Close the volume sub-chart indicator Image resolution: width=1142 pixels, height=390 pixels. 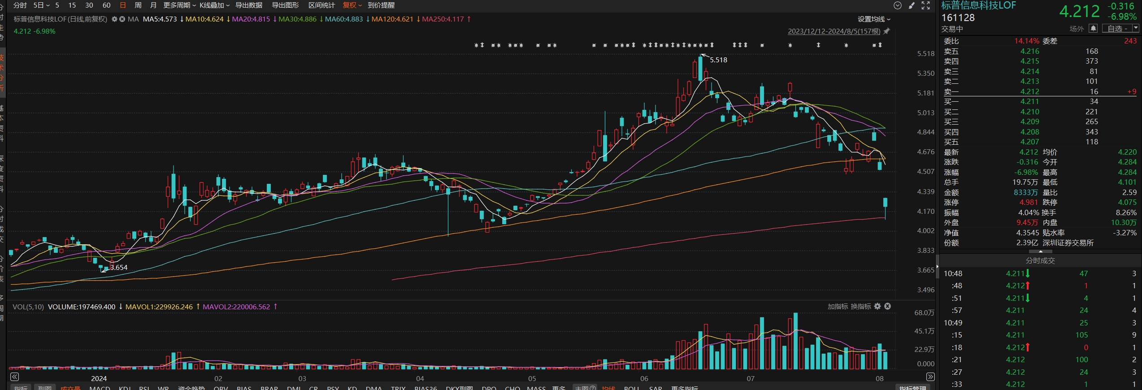pos(887,306)
